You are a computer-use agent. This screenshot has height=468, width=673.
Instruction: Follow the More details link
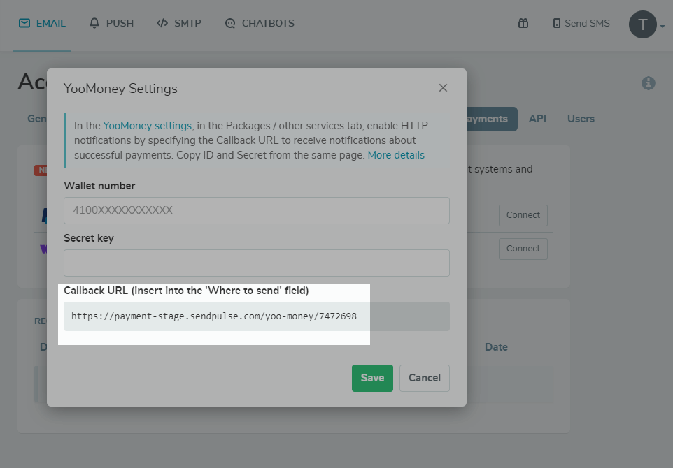pyautogui.click(x=396, y=155)
